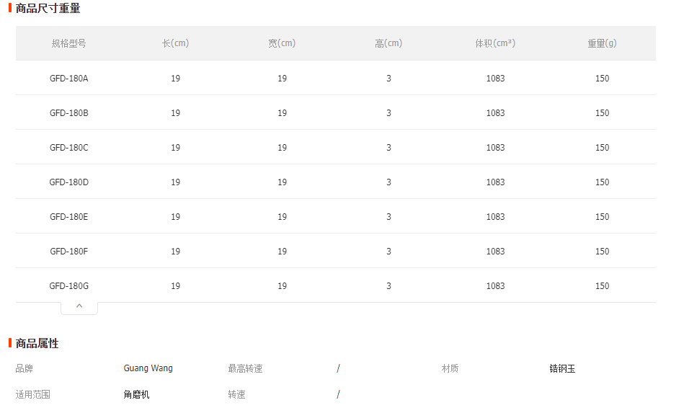Select the GFD-180F model name
Viewport: 684px width, 413px height.
pos(69,252)
